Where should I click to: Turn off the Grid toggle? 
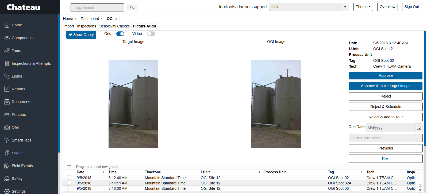(x=120, y=34)
